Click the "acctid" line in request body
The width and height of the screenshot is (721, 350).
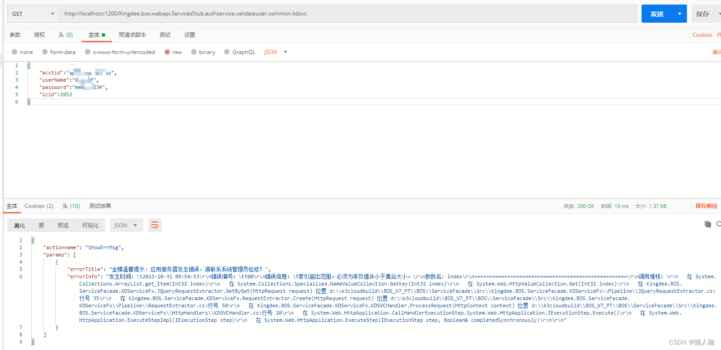point(78,73)
